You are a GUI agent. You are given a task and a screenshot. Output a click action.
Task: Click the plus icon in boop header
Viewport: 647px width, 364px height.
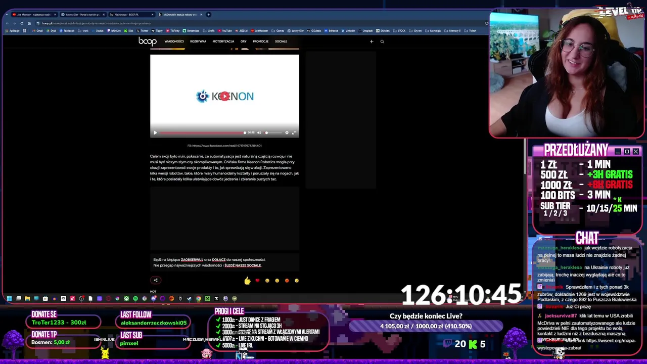[x=372, y=41]
